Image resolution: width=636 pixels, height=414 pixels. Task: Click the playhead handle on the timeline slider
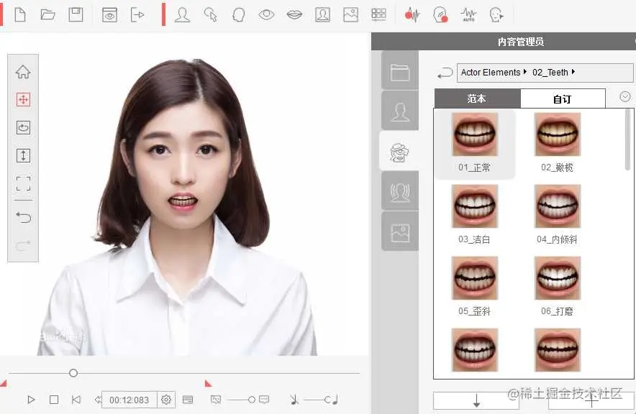[x=73, y=373]
